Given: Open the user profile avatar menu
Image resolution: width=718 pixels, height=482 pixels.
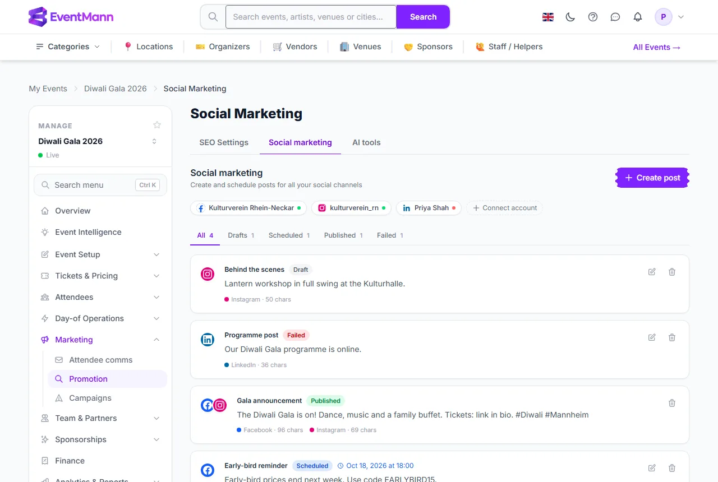Looking at the screenshot, I should tap(670, 17).
